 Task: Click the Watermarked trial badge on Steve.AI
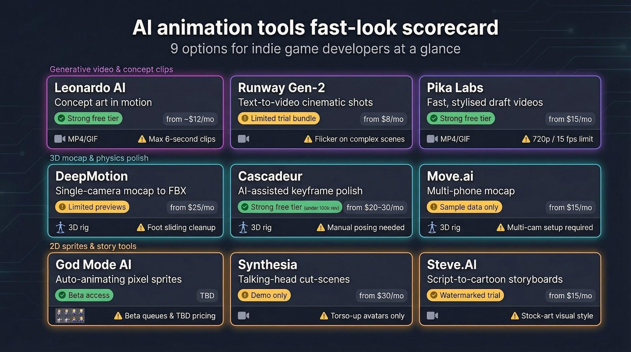click(465, 295)
